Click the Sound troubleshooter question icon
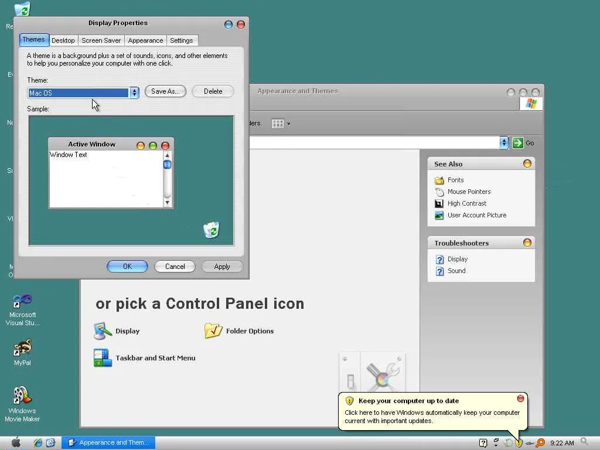The width and height of the screenshot is (600, 450). click(x=439, y=271)
